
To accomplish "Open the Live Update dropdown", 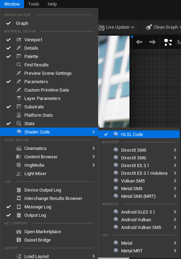I will (117, 27).
